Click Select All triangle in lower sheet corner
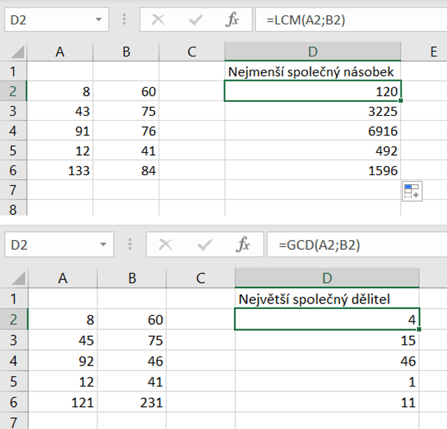 [x=19, y=278]
